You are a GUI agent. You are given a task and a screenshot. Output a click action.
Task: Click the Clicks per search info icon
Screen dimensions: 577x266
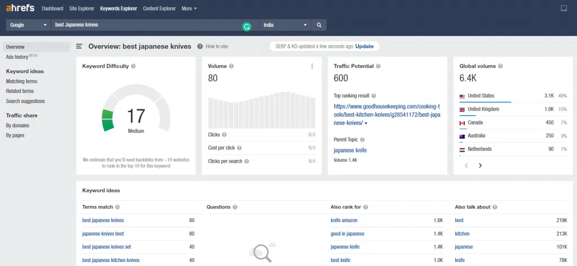coord(247,161)
